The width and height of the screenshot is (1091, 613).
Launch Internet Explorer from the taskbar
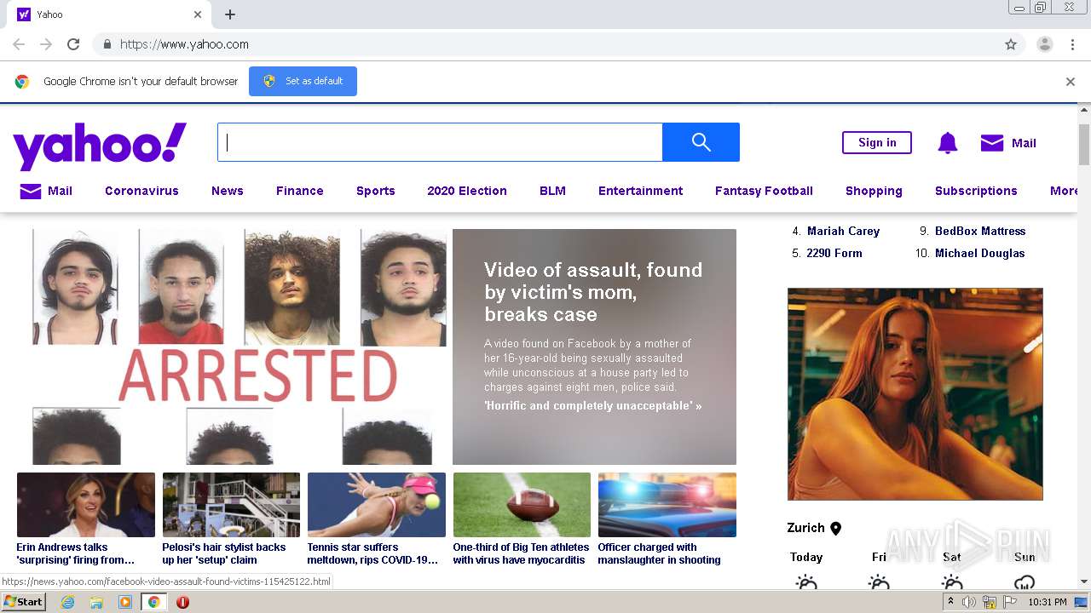tap(68, 602)
